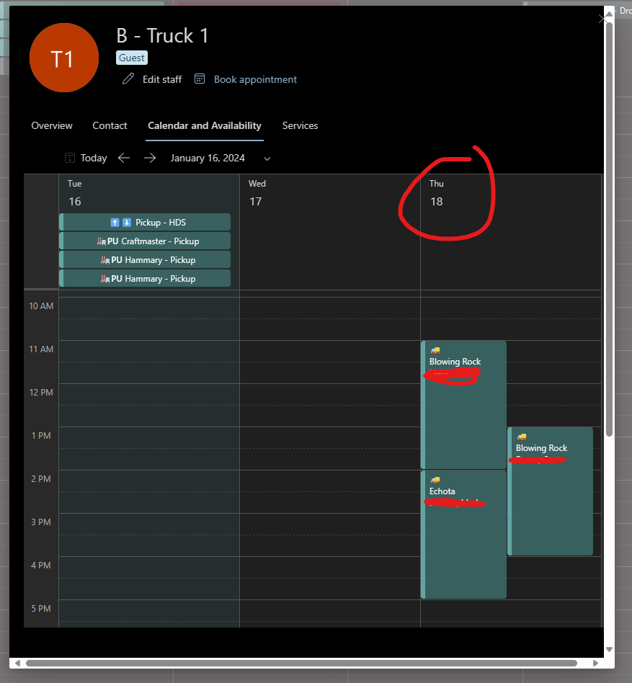The image size is (632, 683).
Task: Navigate forward with the right arrow
Action: tap(150, 158)
